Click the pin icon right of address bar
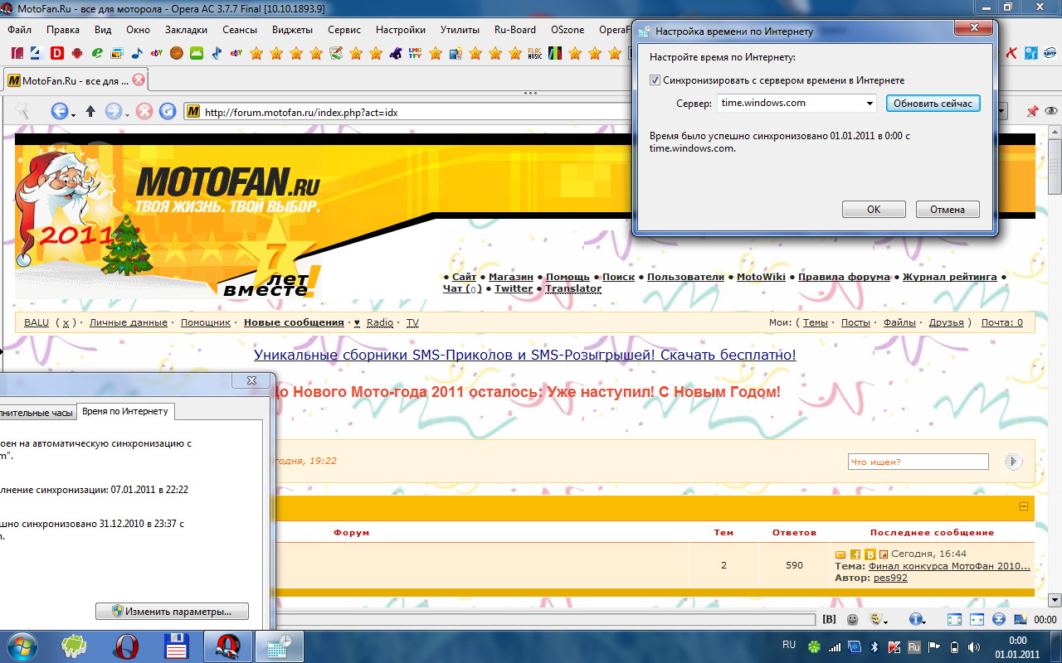 [1032, 111]
